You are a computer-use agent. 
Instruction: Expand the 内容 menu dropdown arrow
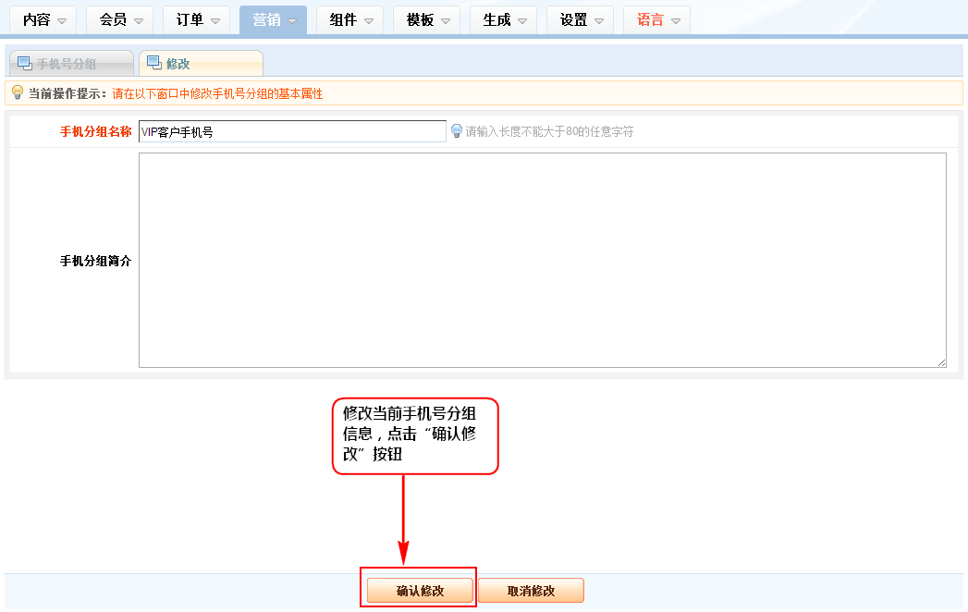coord(62,20)
